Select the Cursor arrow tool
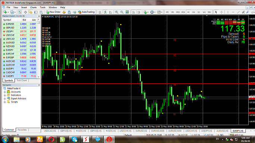This screenshot has height=143, width=255. click(x=216, y=12)
